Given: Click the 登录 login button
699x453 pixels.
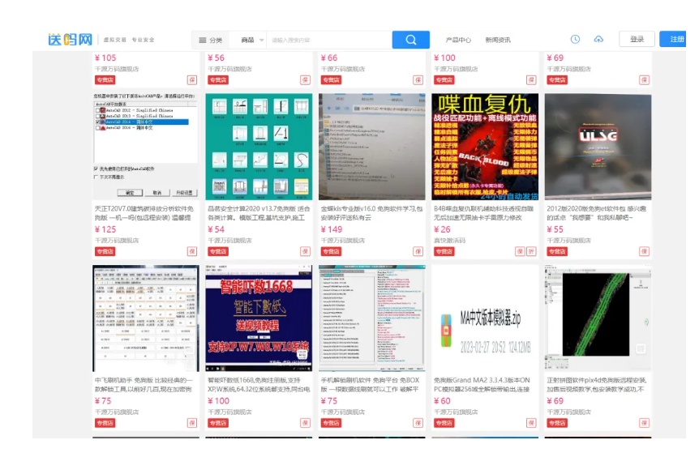Looking at the screenshot, I should click(637, 39).
